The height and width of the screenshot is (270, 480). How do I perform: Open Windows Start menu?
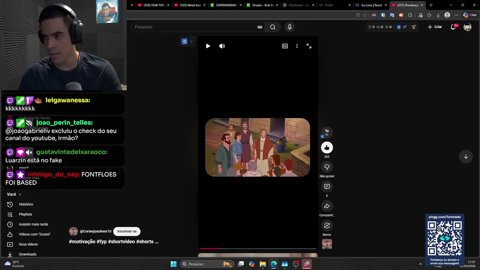173,264
